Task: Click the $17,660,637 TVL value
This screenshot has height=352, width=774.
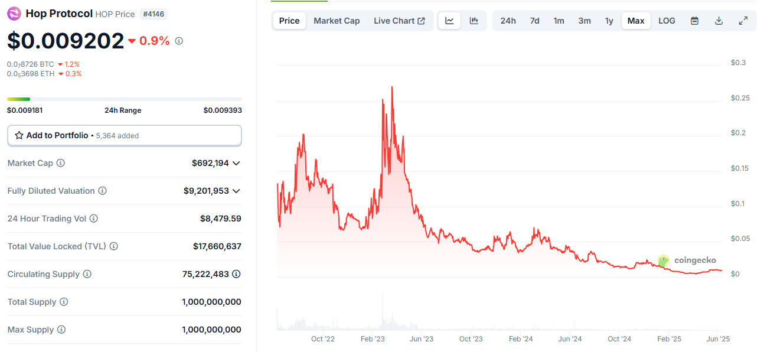Action: [217, 246]
